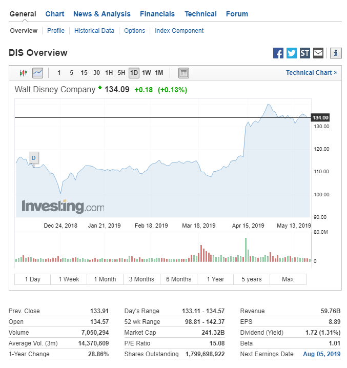Show 1 Week chart range
The image size is (347, 368).
click(x=69, y=279)
